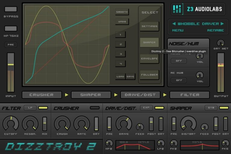Click the Rename preset button
Viewport: 231px width, 154px height.
[x=216, y=30]
